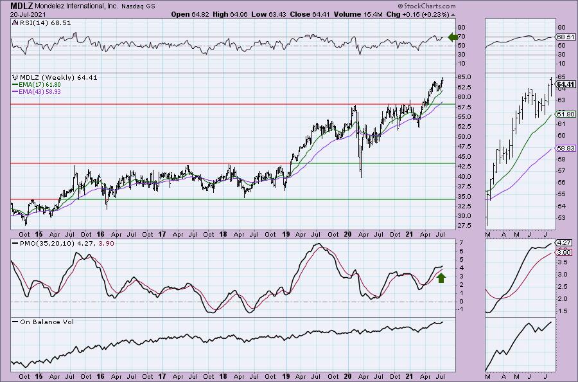Image resolution: width=578 pixels, height=382 pixels.
Task: Click the red 3.90 PMO signal value in legend
Action: (107, 244)
